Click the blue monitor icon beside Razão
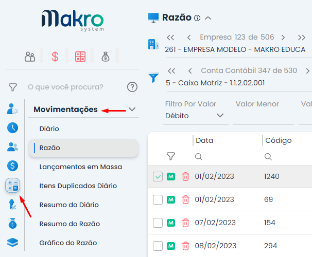This screenshot has width=312, height=257. pyautogui.click(x=153, y=18)
